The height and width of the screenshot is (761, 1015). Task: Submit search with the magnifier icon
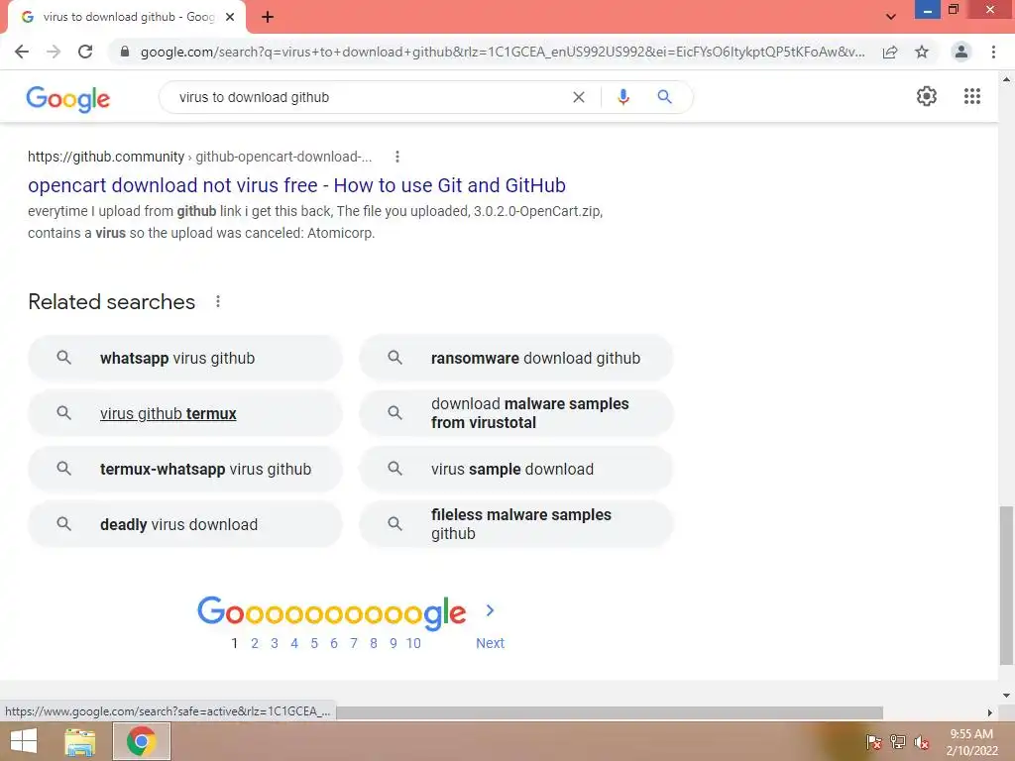click(664, 97)
